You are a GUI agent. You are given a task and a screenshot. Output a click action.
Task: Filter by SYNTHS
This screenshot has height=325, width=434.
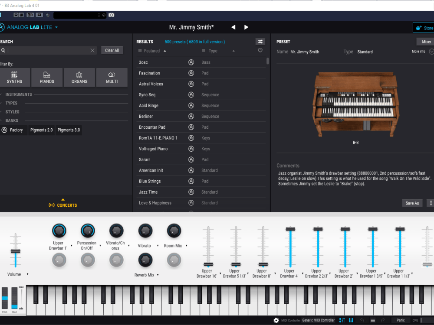pos(14,78)
